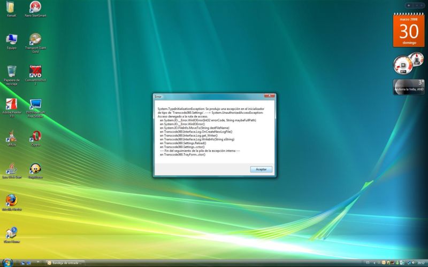Click 'Fin del seguimiento de la pila' line
Viewport: 428px width, 267px height.
(200, 151)
